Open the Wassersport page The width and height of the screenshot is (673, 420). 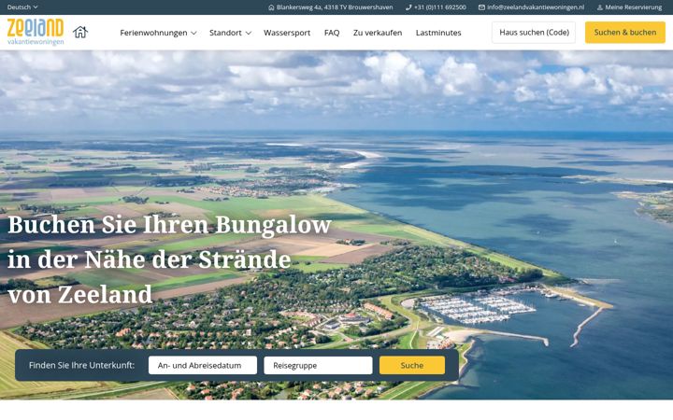click(x=287, y=33)
